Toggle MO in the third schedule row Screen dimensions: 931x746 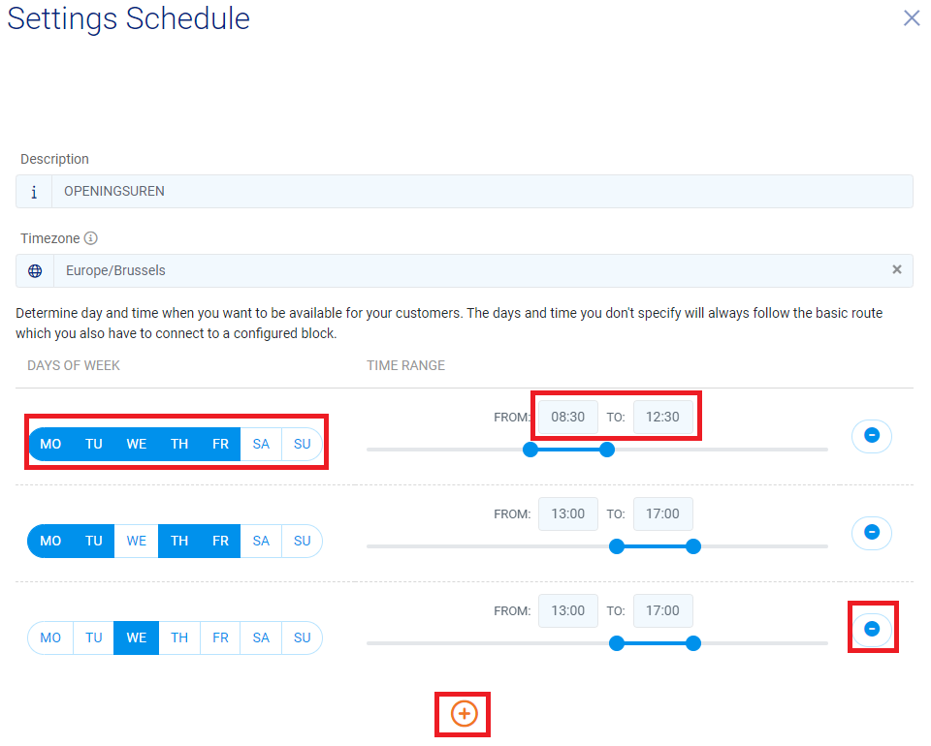(50, 637)
